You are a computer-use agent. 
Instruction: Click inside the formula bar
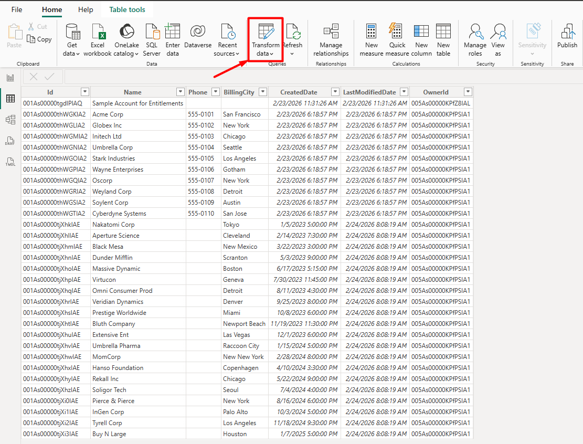315,77
